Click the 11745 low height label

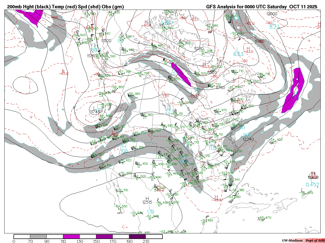(x=95, y=112)
